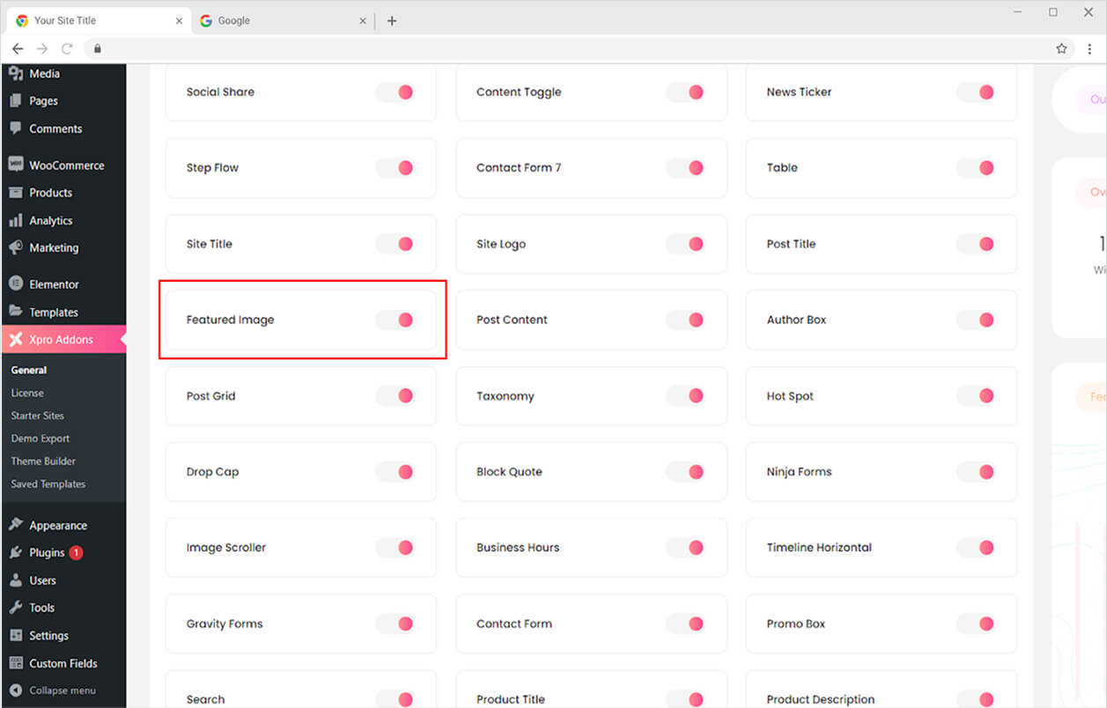Open WooCommerce from the sidebar
Screen dimensions: 1107x708
click(17, 165)
